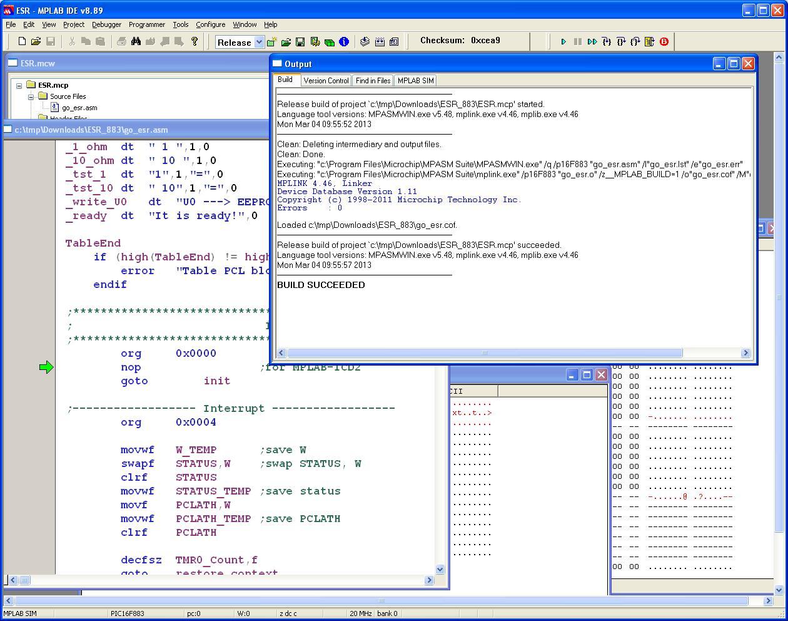Open Find with the binoculars icon

pyautogui.click(x=136, y=41)
